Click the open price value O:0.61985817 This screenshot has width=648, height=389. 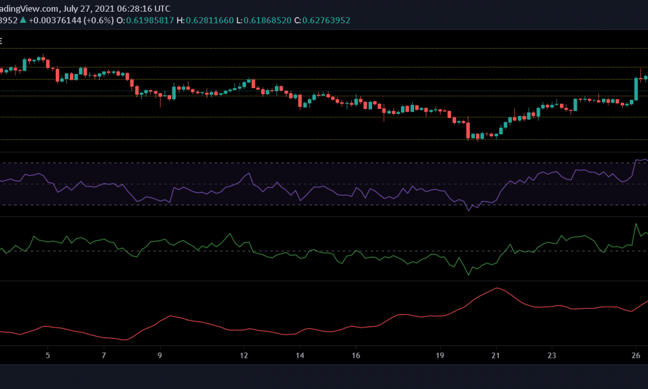click(145, 20)
